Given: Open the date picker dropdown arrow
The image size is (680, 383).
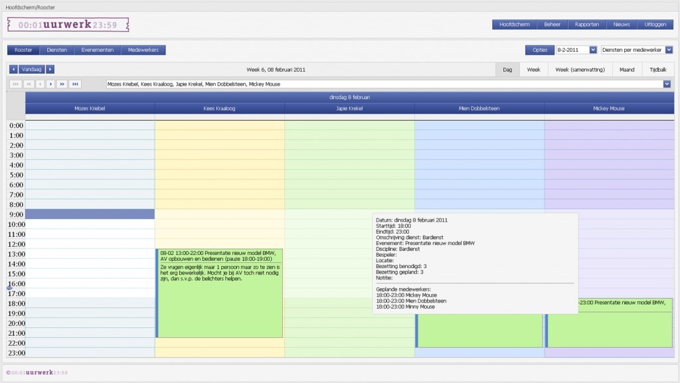Looking at the screenshot, I should pyautogui.click(x=593, y=50).
